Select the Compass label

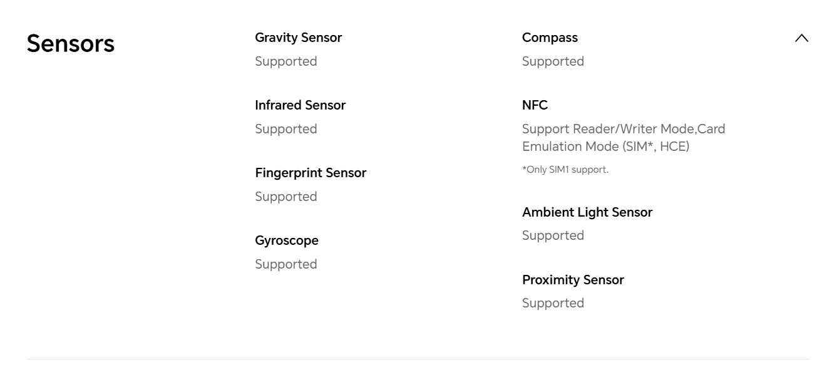550,38
